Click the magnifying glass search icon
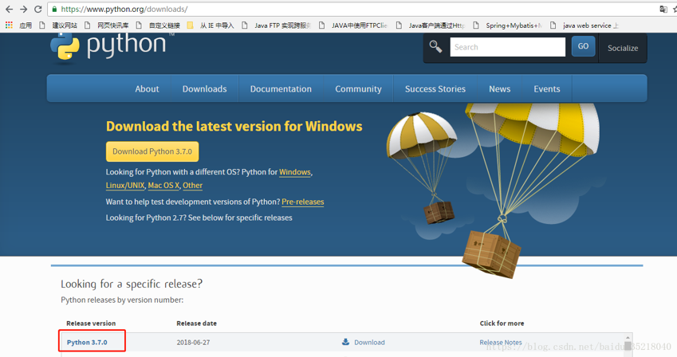This screenshot has height=357, width=677. [x=435, y=46]
